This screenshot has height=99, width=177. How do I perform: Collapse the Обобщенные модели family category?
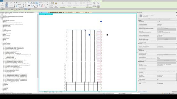click(x=2, y=46)
